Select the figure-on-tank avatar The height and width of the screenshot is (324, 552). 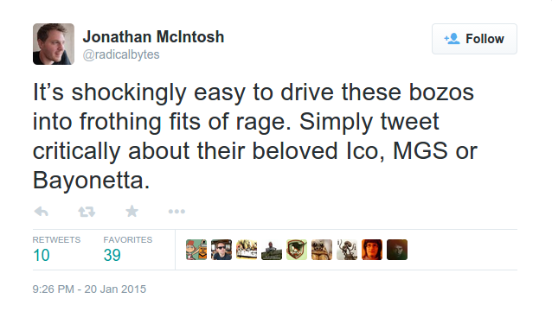coord(272,250)
